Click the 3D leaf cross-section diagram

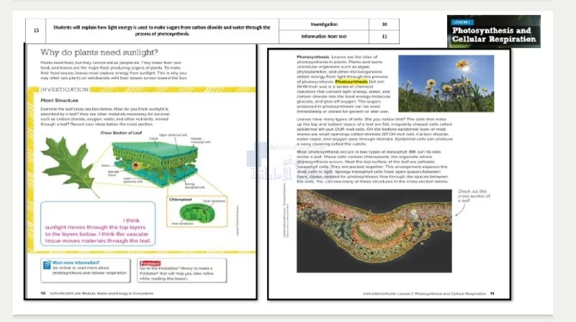point(155,163)
